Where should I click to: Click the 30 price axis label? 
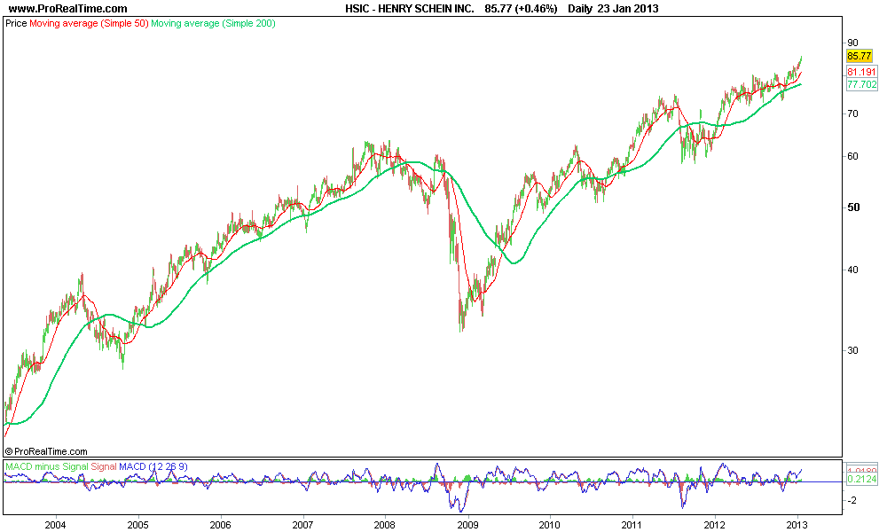(x=852, y=350)
